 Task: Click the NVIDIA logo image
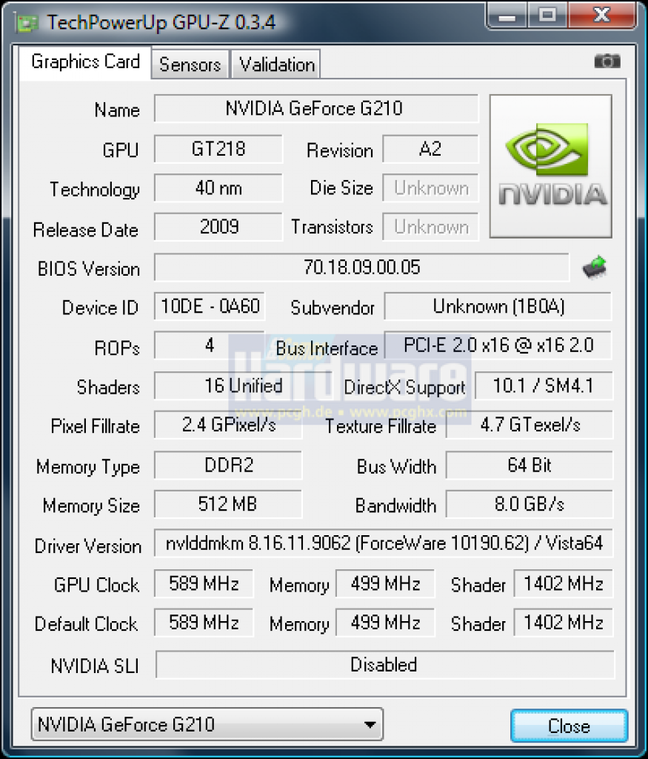551,166
